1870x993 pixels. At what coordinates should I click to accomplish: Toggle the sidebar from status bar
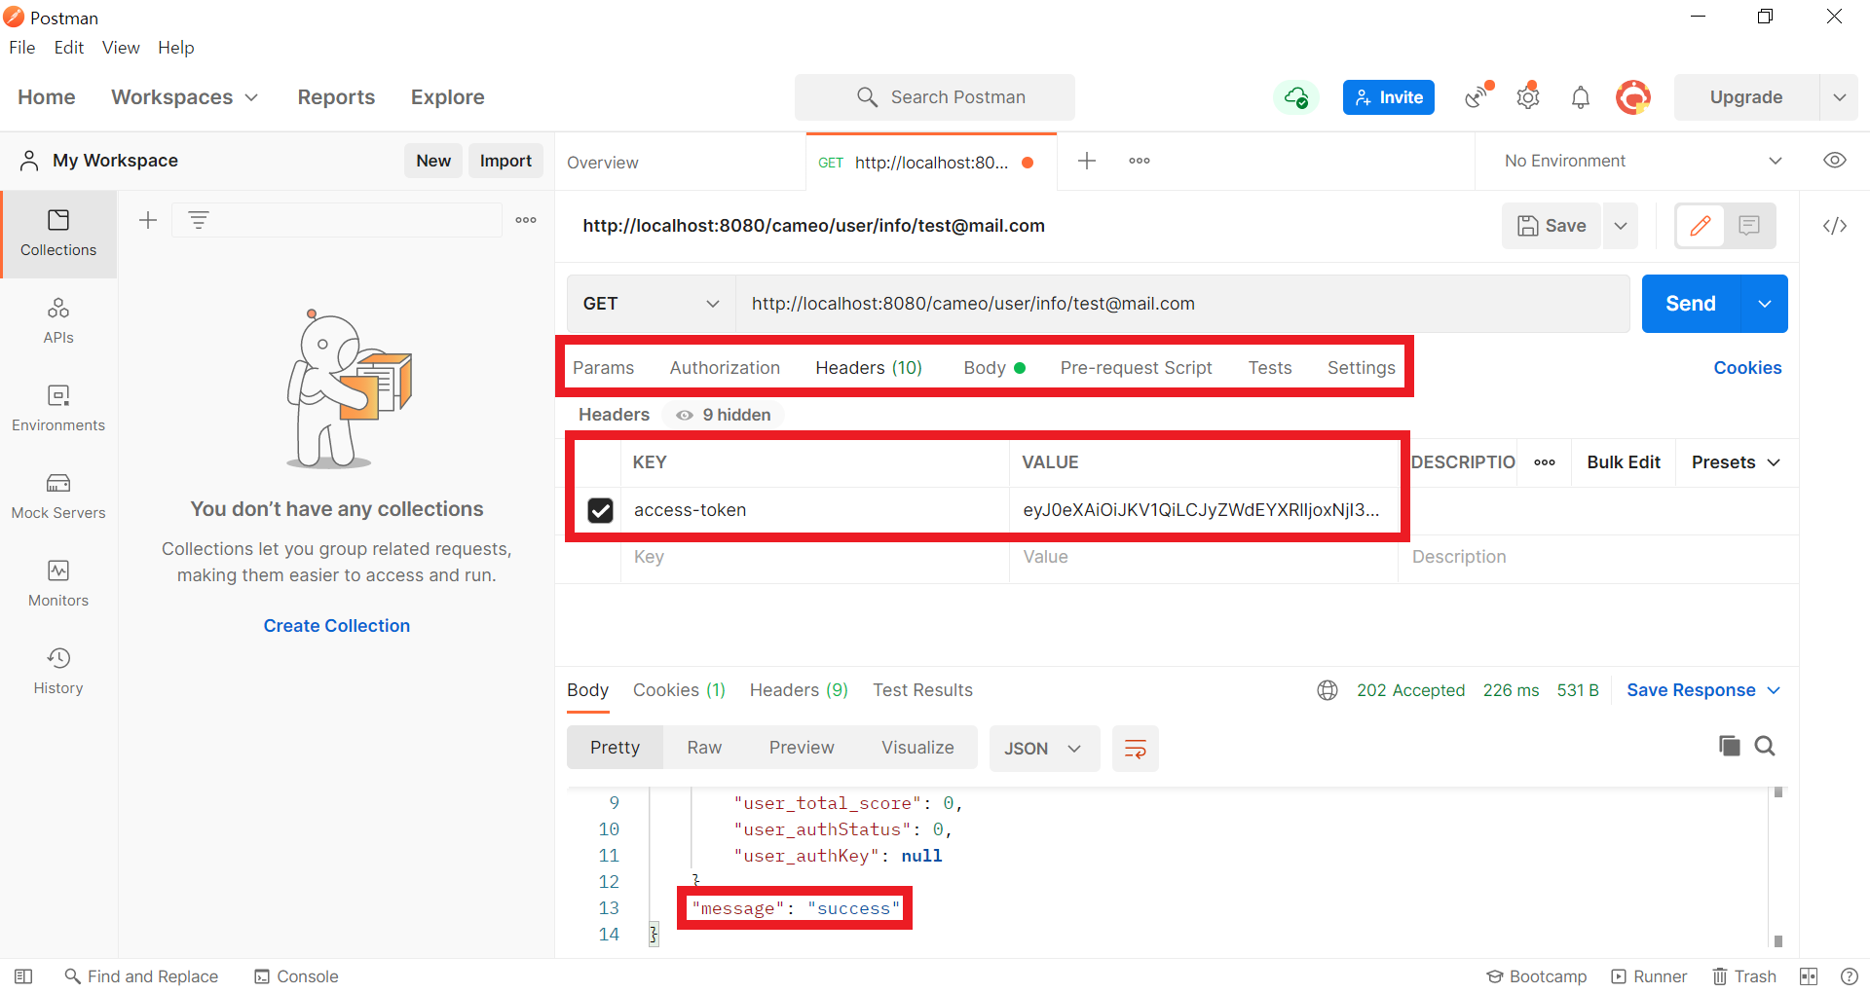(x=23, y=976)
